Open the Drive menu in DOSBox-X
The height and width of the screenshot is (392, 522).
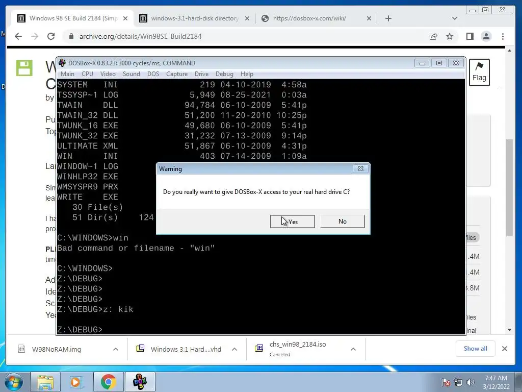point(201,74)
